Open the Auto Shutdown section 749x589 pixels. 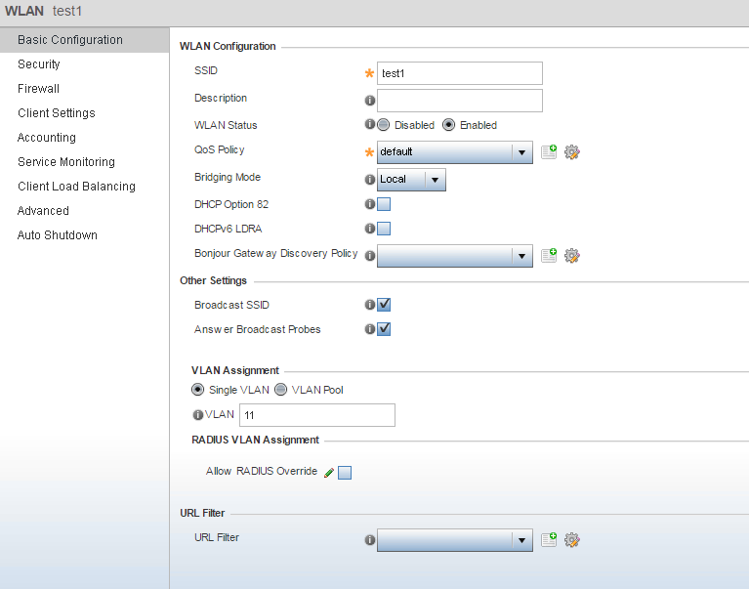pyautogui.click(x=58, y=235)
